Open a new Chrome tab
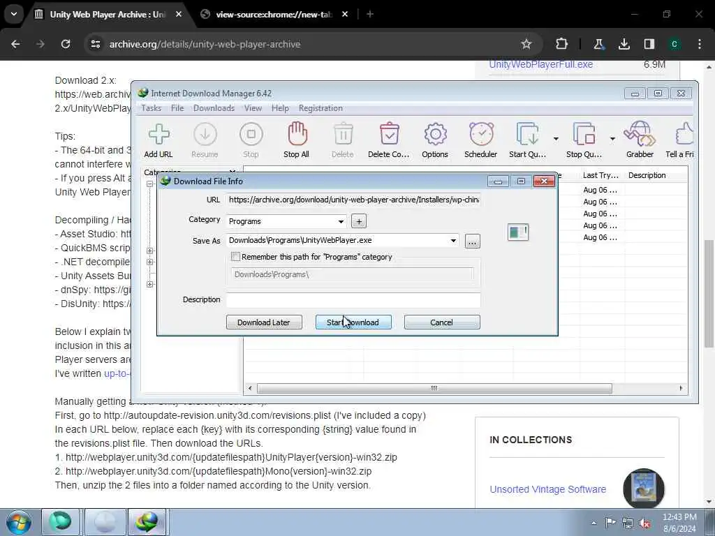The height and width of the screenshot is (536, 715). click(x=370, y=14)
